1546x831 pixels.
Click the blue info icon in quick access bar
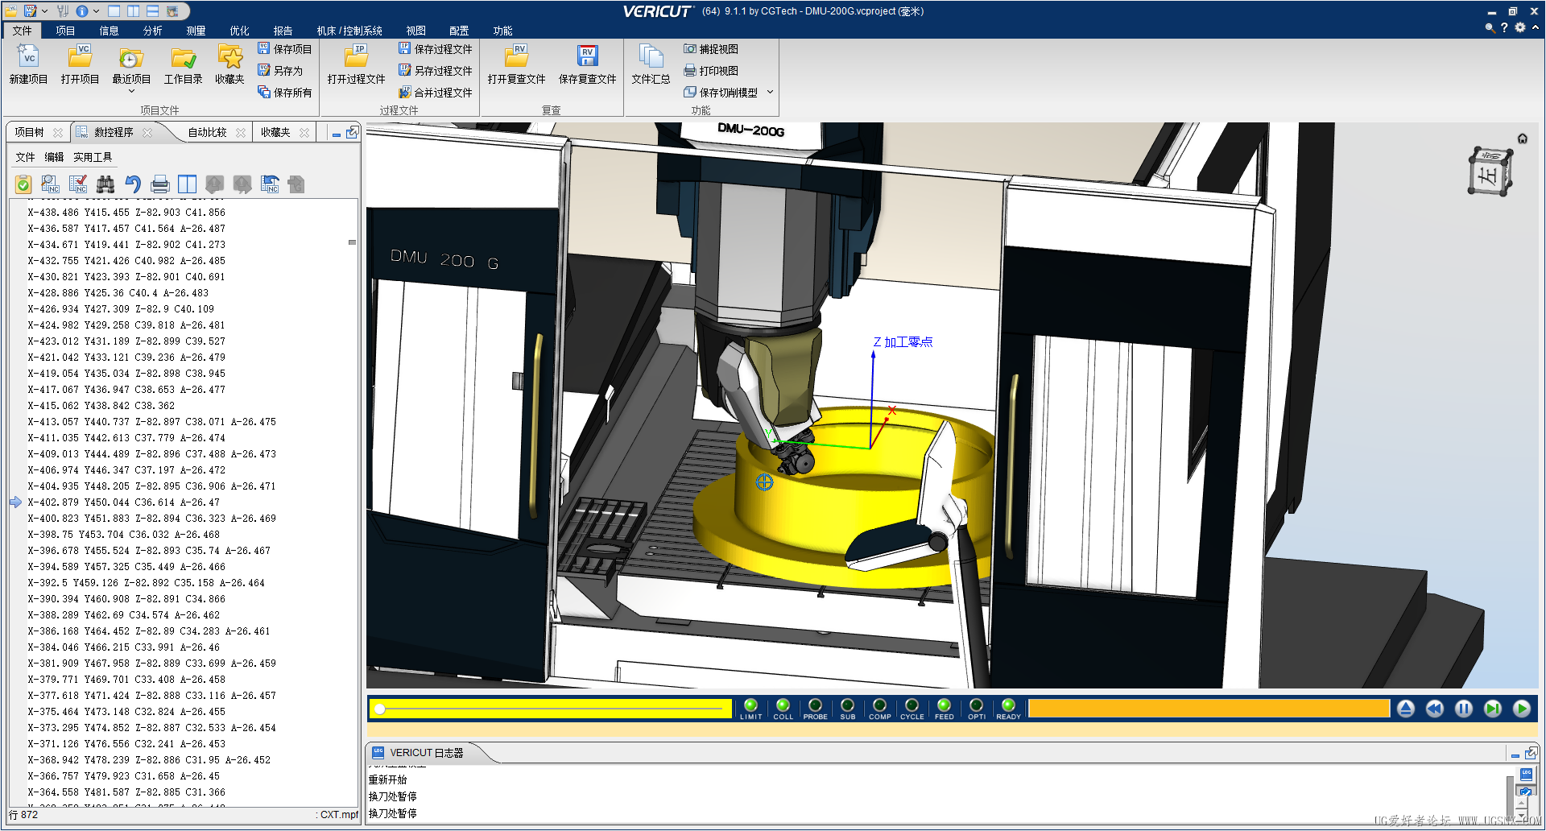81,11
